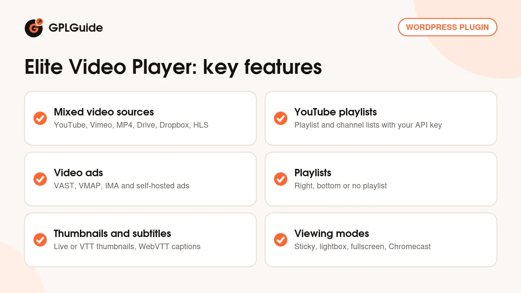
Task: Click the GPLGuide brand name text
Action: tap(76, 28)
